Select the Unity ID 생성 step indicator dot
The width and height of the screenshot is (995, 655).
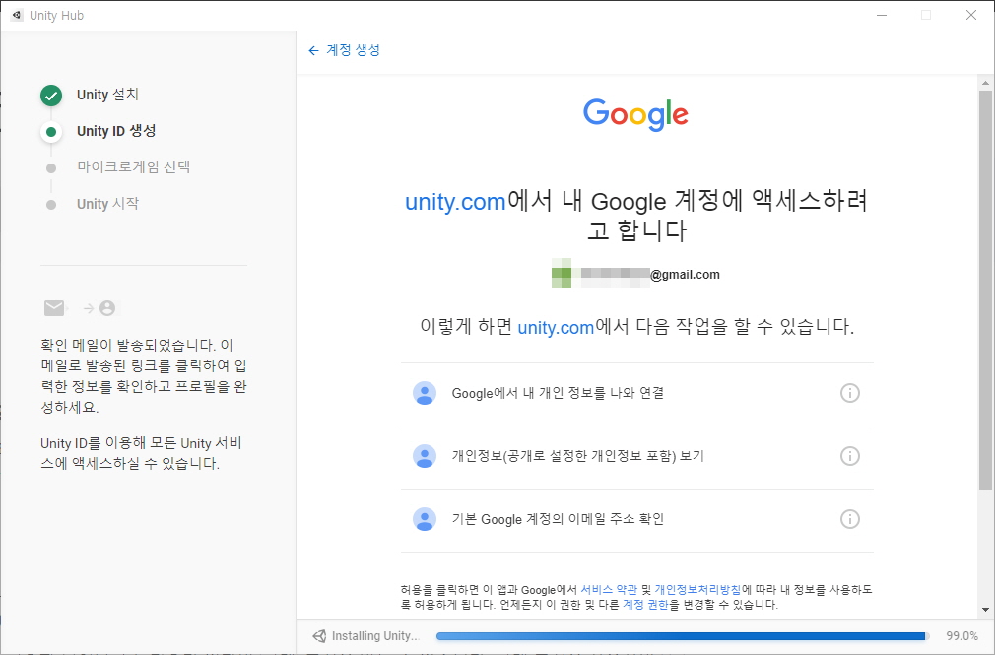point(51,132)
